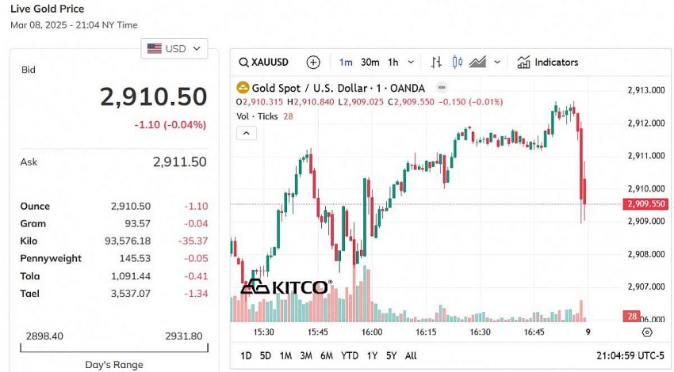
Task: Collapse the chart legend with the caret button
Action: coord(247,133)
